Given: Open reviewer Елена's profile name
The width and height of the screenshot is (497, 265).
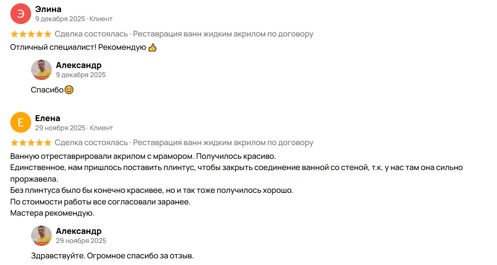Looking at the screenshot, I should pos(48,118).
